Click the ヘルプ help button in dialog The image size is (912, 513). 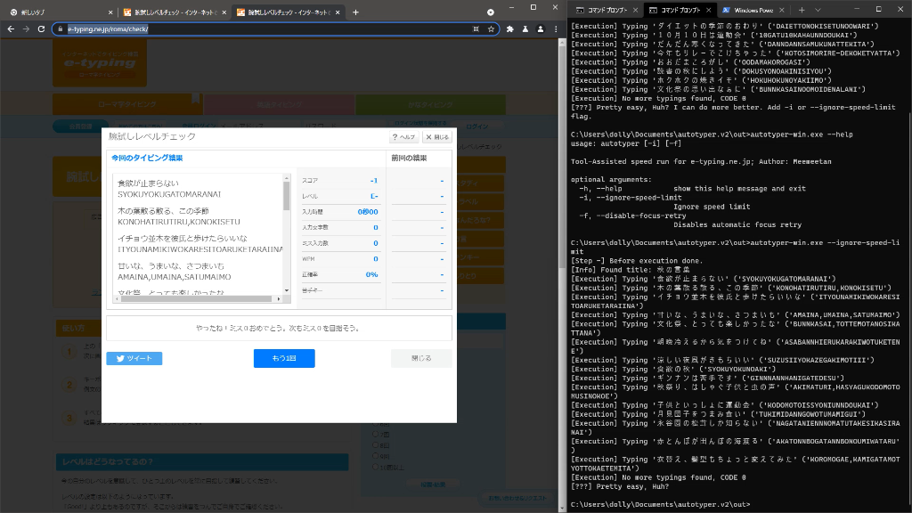[x=403, y=137]
